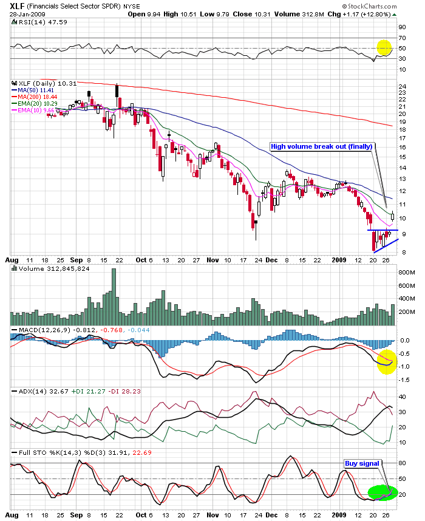This screenshot has height=521, width=425.
Task: Click the Volume 312.8M header value
Action: click(299, 15)
